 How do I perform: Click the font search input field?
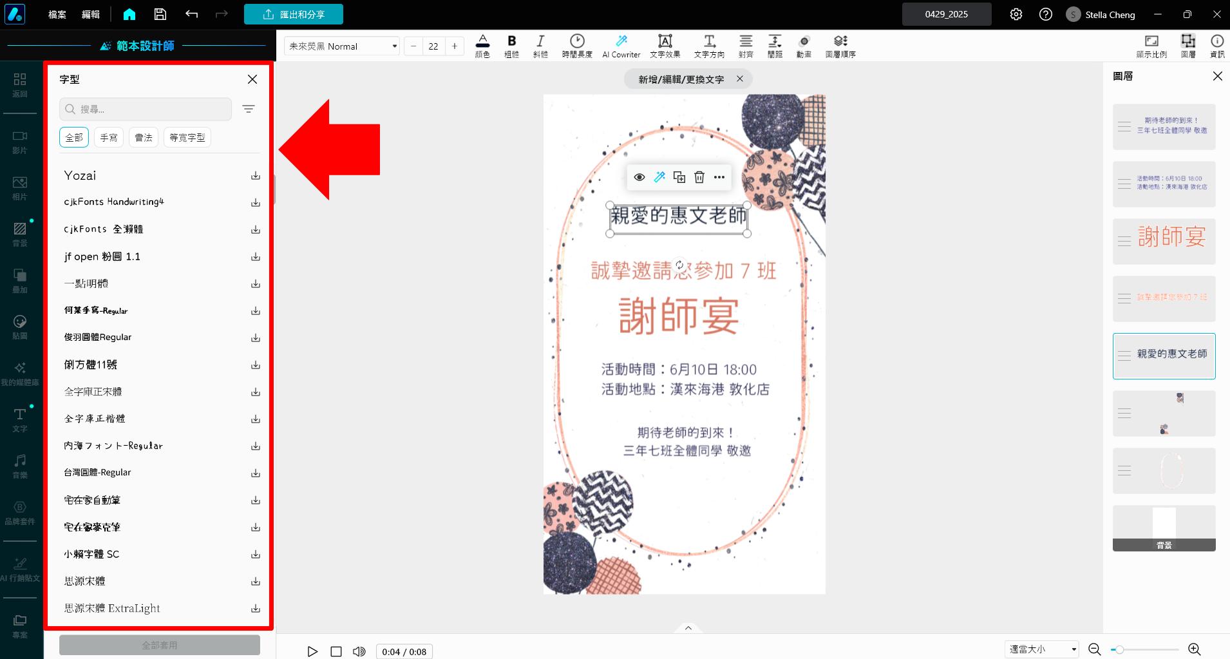(145, 109)
